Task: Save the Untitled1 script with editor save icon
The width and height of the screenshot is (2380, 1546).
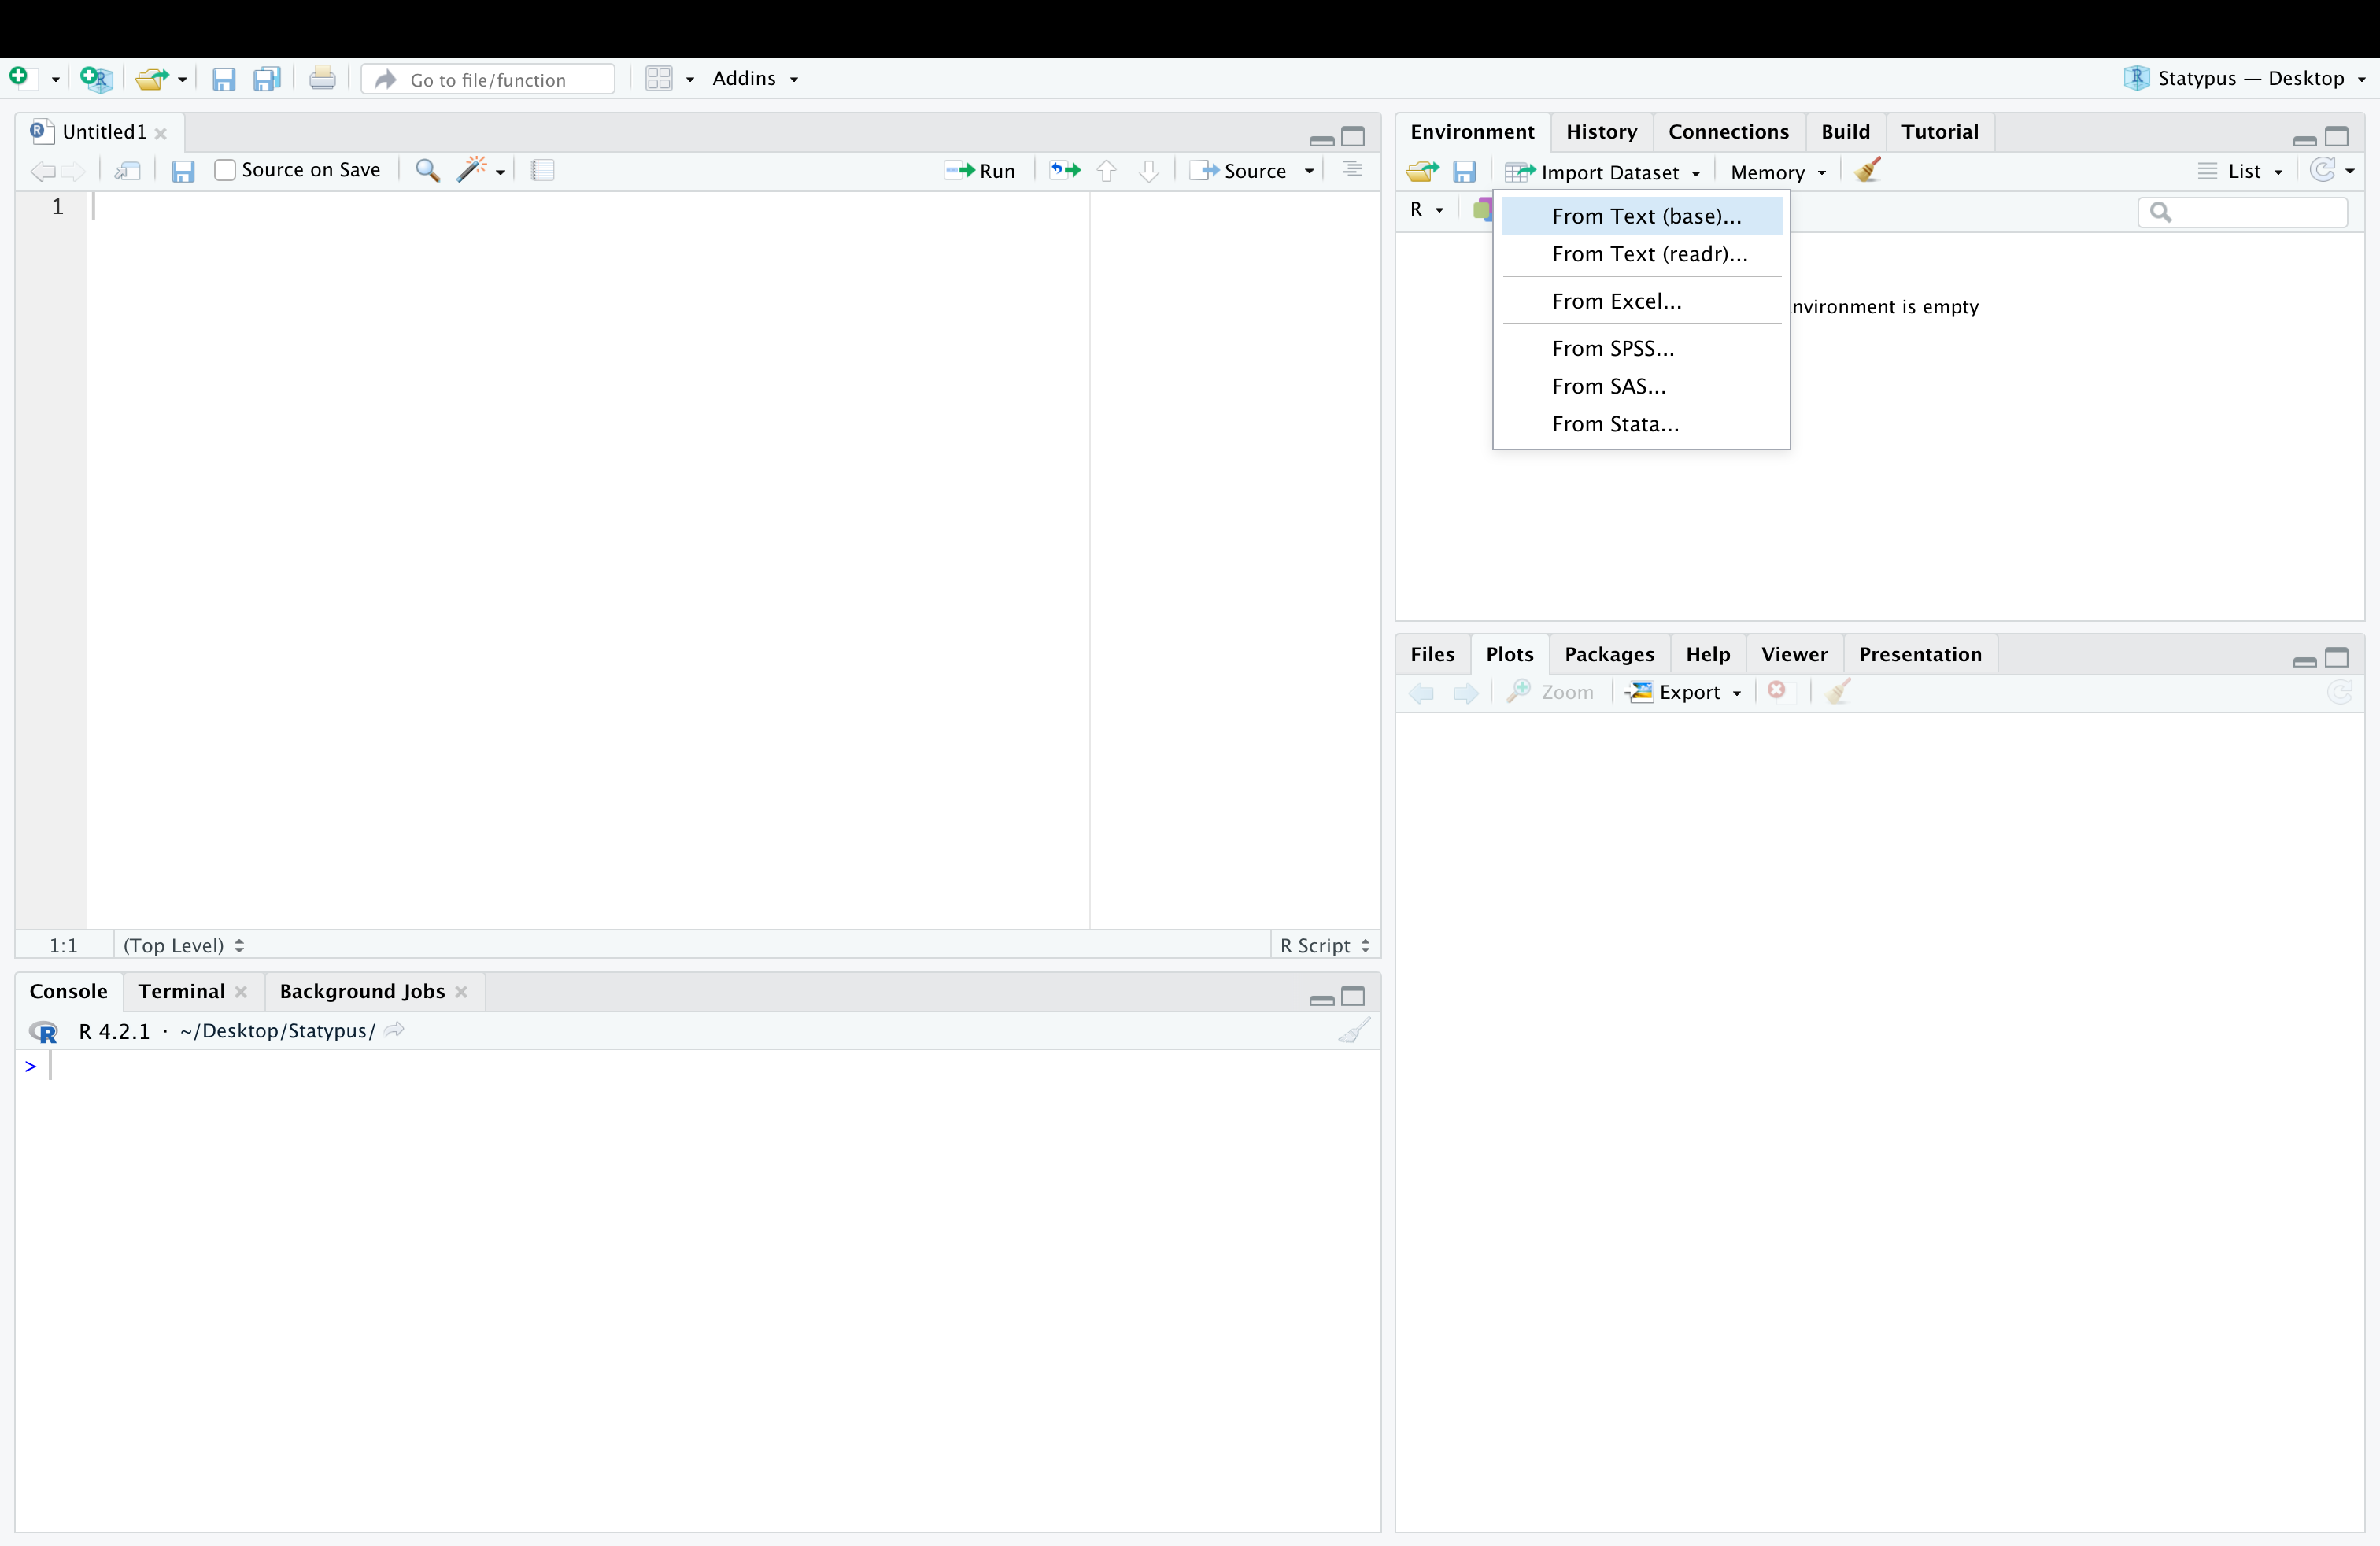Action: click(182, 171)
